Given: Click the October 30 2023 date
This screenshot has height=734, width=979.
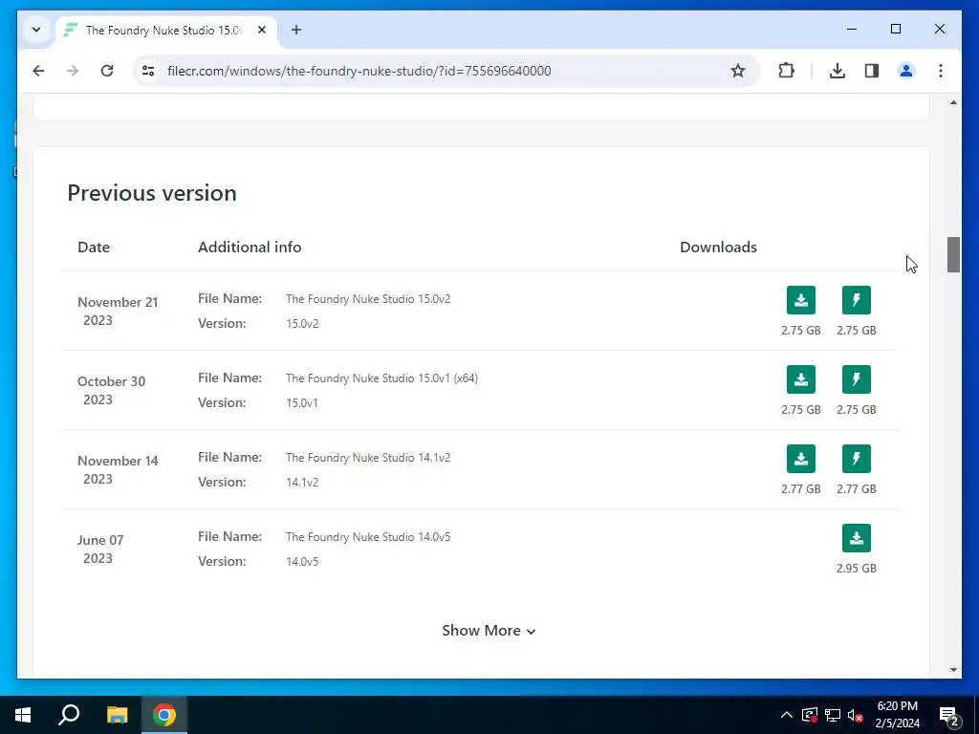Looking at the screenshot, I should (111, 390).
